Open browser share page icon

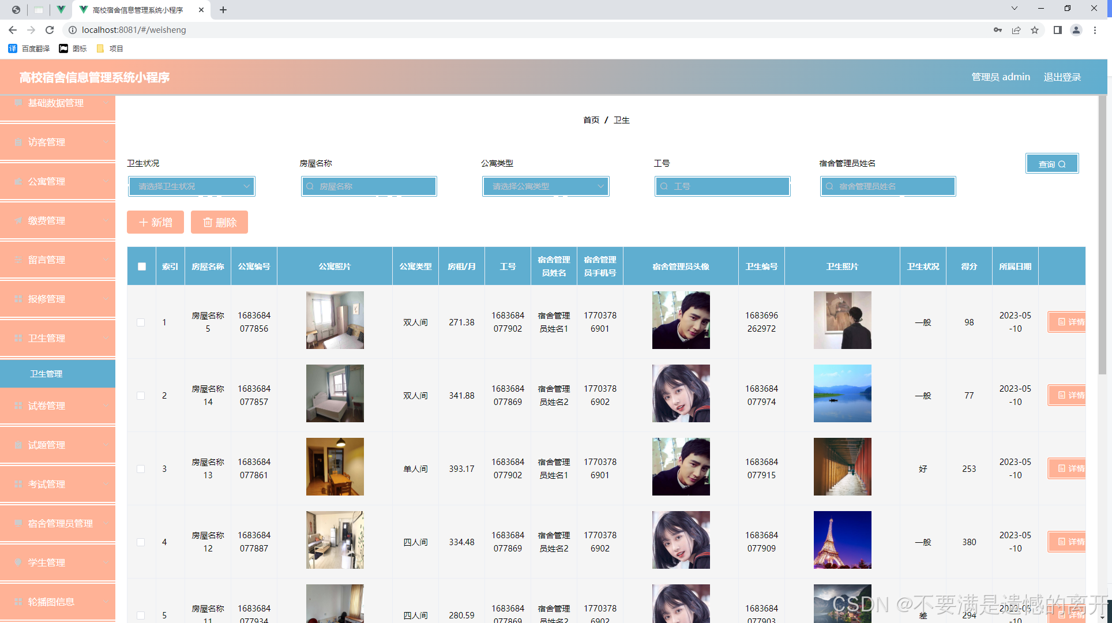(1016, 30)
